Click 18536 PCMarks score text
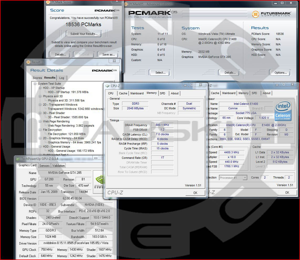300x260 pixels. (x=83, y=24)
